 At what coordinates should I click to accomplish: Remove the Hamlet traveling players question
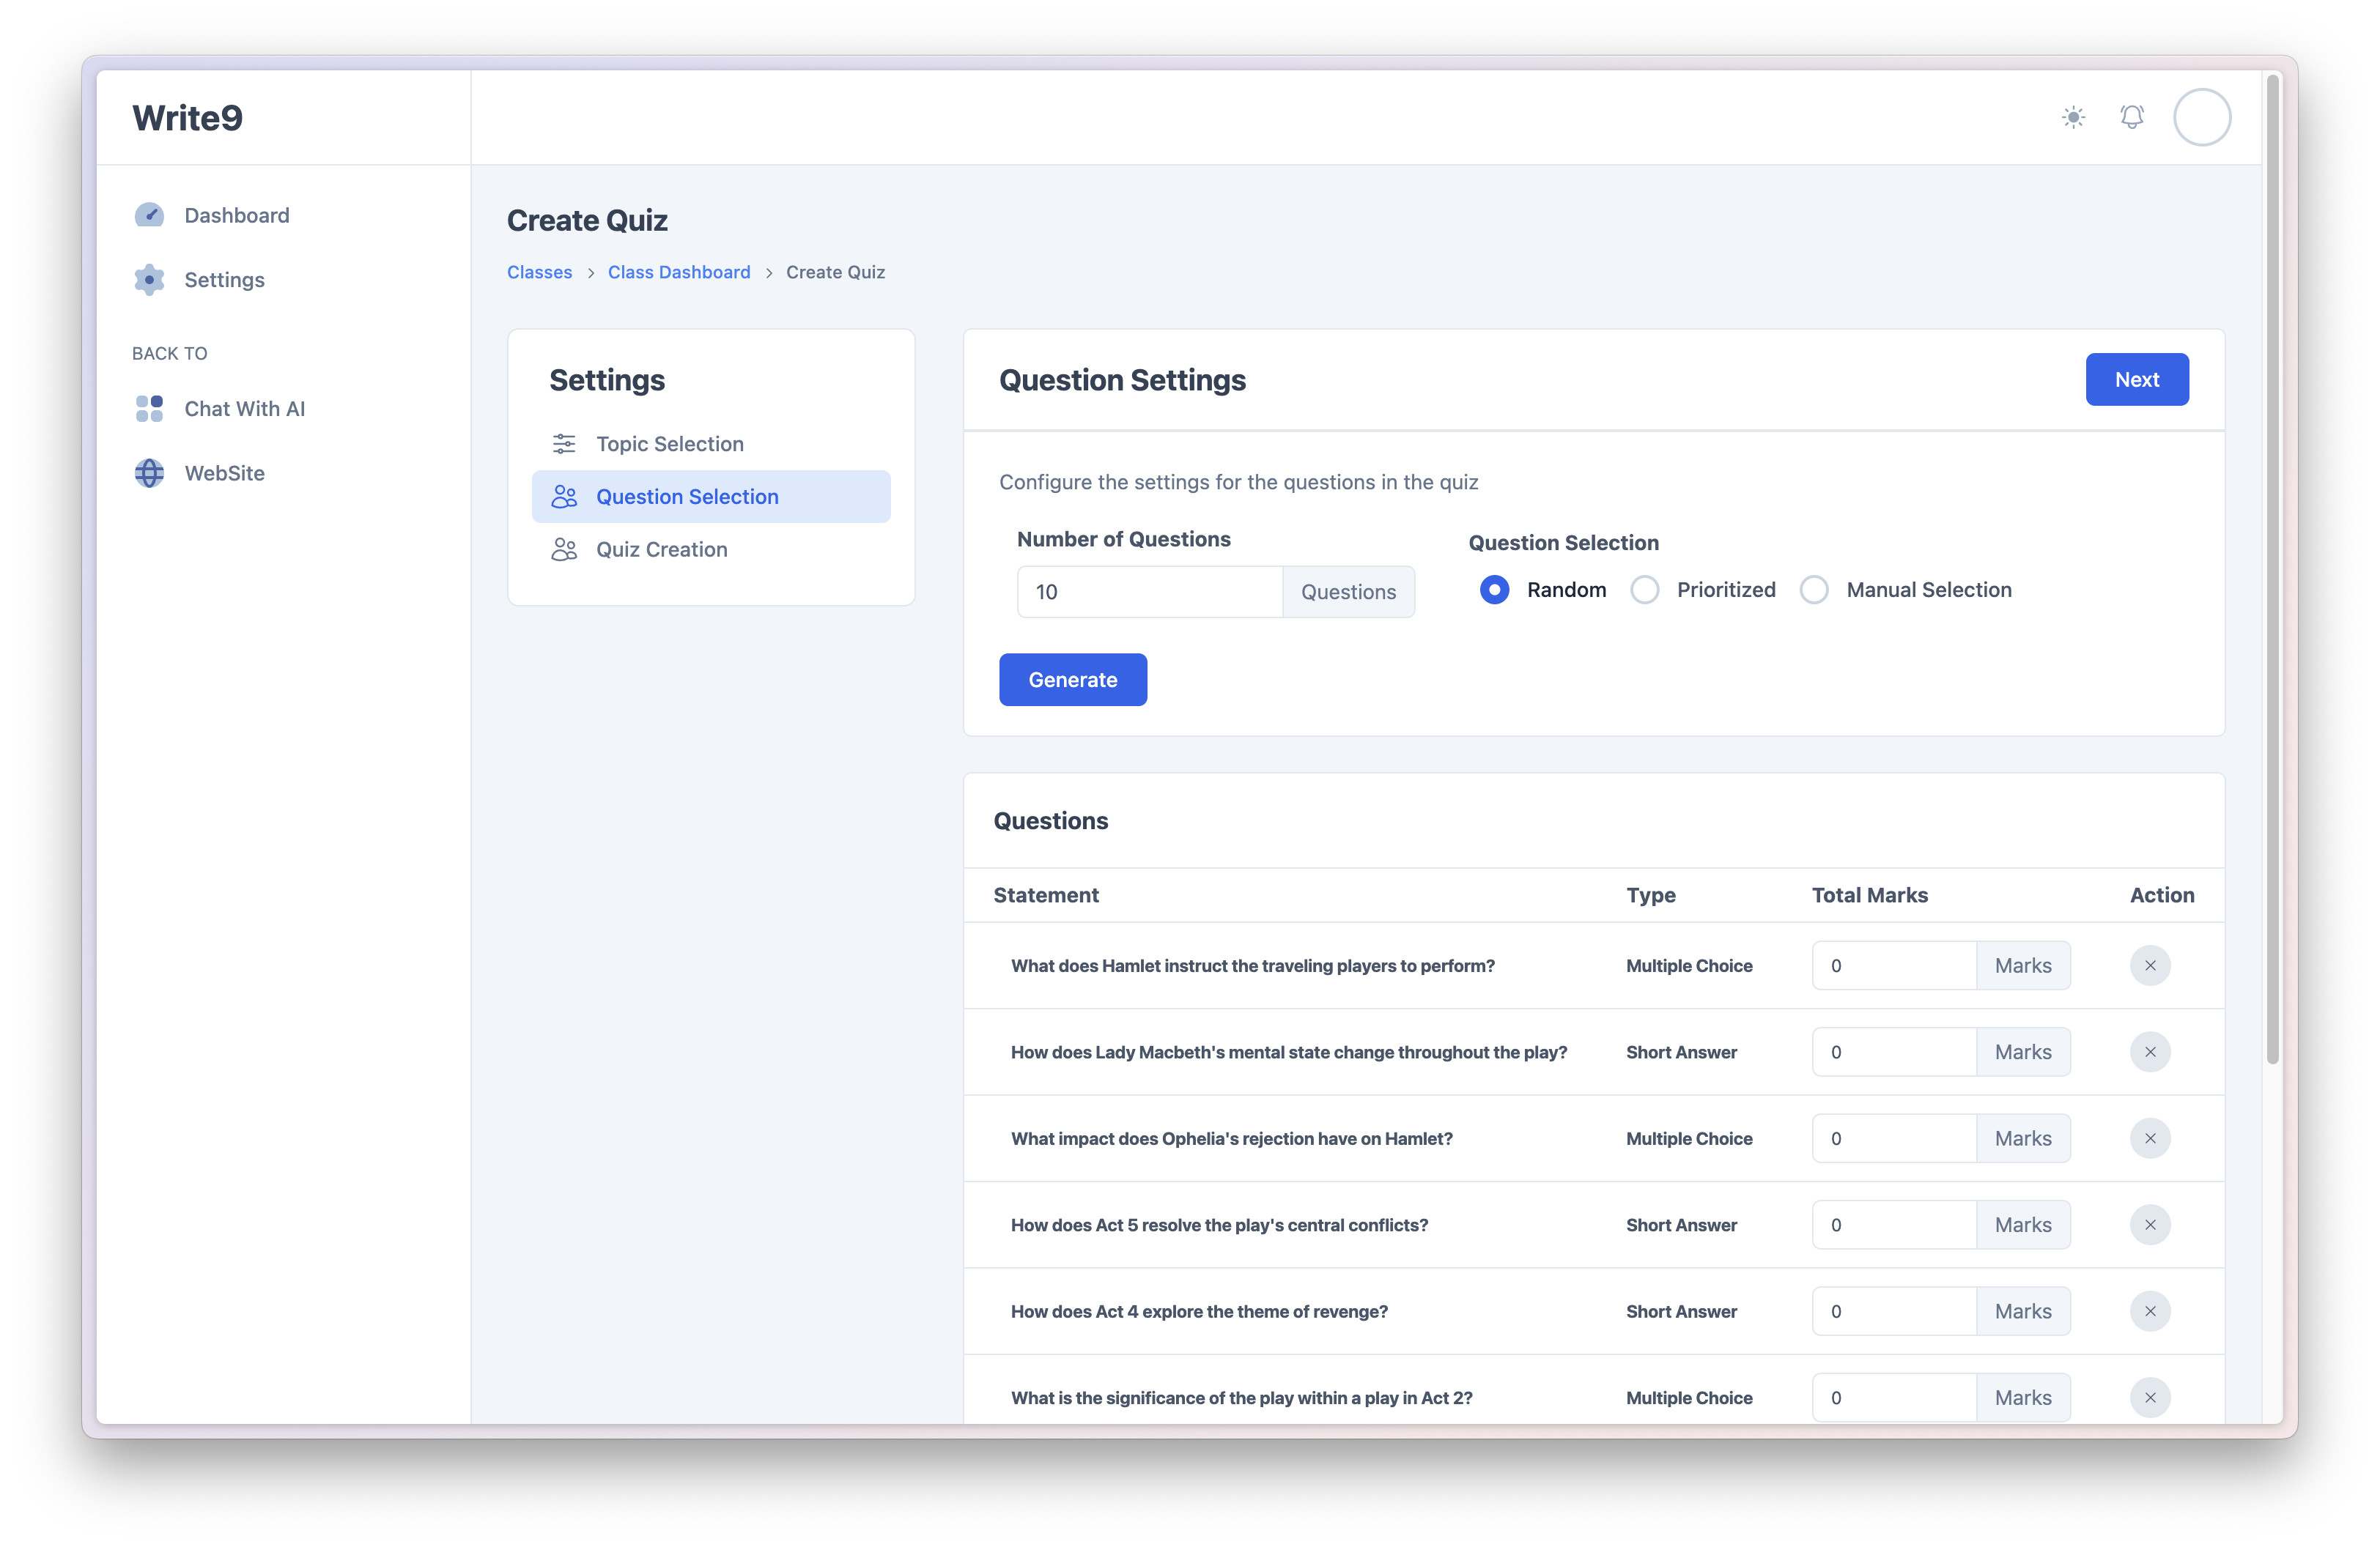pyautogui.click(x=2149, y=965)
